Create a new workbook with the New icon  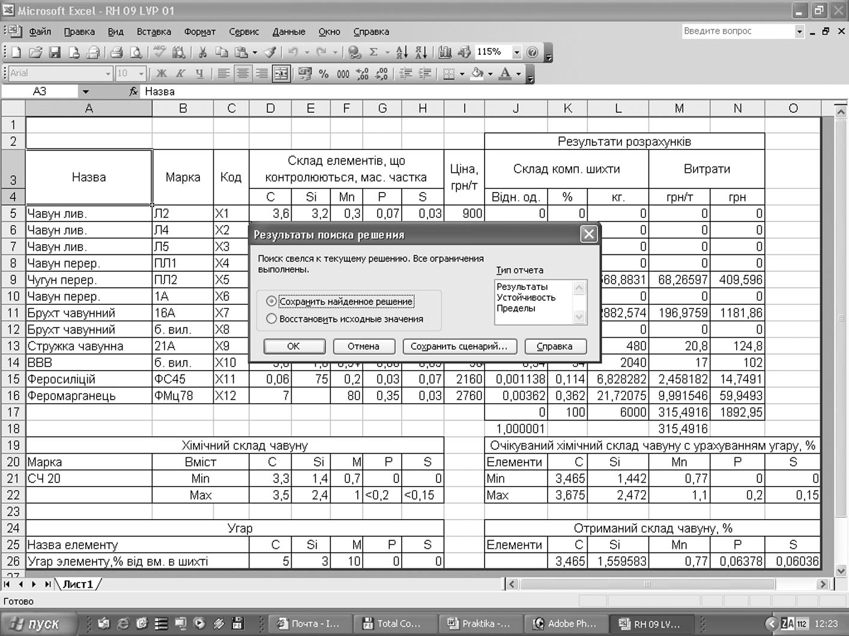[17, 53]
